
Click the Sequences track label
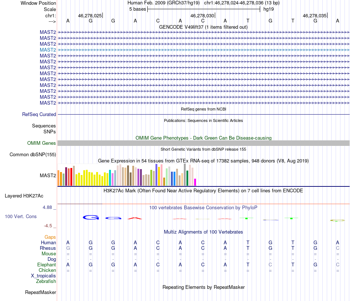pyautogui.click(x=44, y=126)
